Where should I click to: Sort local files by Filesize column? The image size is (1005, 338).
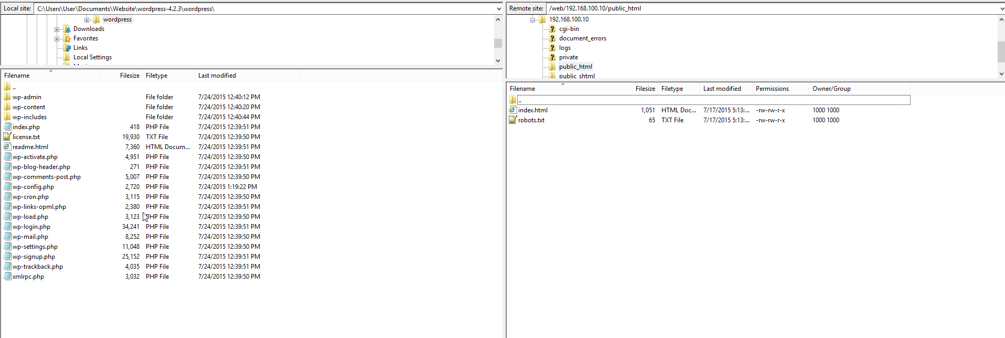tap(121, 76)
